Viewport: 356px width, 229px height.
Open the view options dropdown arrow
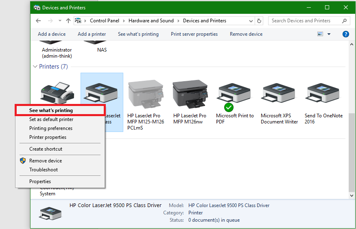tap(329, 34)
